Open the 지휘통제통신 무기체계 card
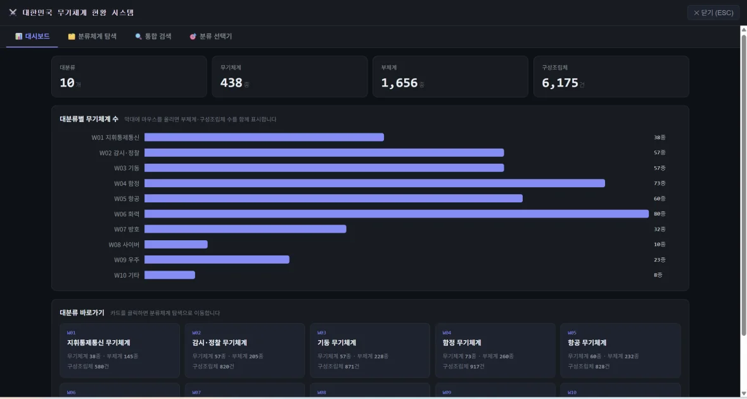Screen dimensions: 747x399 click(120, 350)
